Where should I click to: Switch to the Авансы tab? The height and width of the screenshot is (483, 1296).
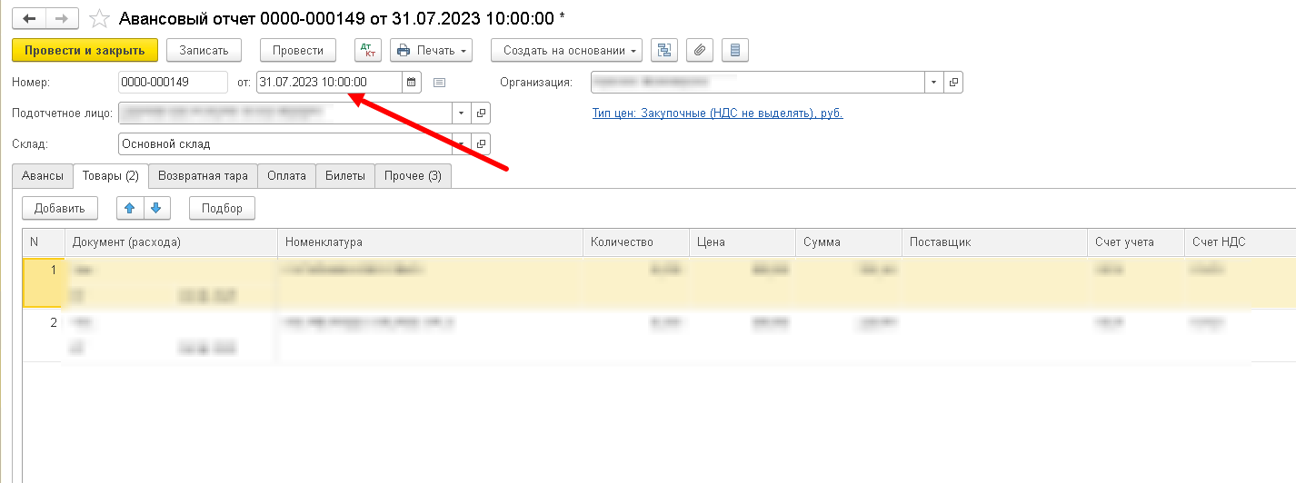tap(43, 176)
